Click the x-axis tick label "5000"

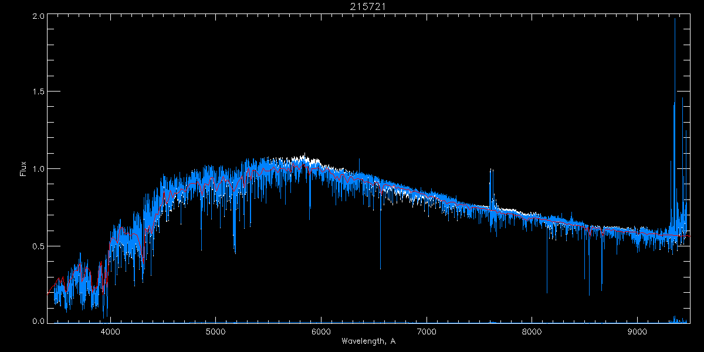pos(215,331)
